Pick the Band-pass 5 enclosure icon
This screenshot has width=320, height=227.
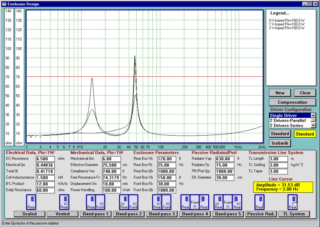pos(228,202)
